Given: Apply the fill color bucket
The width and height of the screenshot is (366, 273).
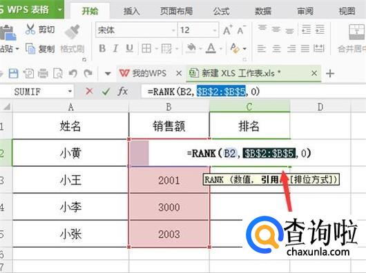Looking at the screenshot, I should [191, 48].
